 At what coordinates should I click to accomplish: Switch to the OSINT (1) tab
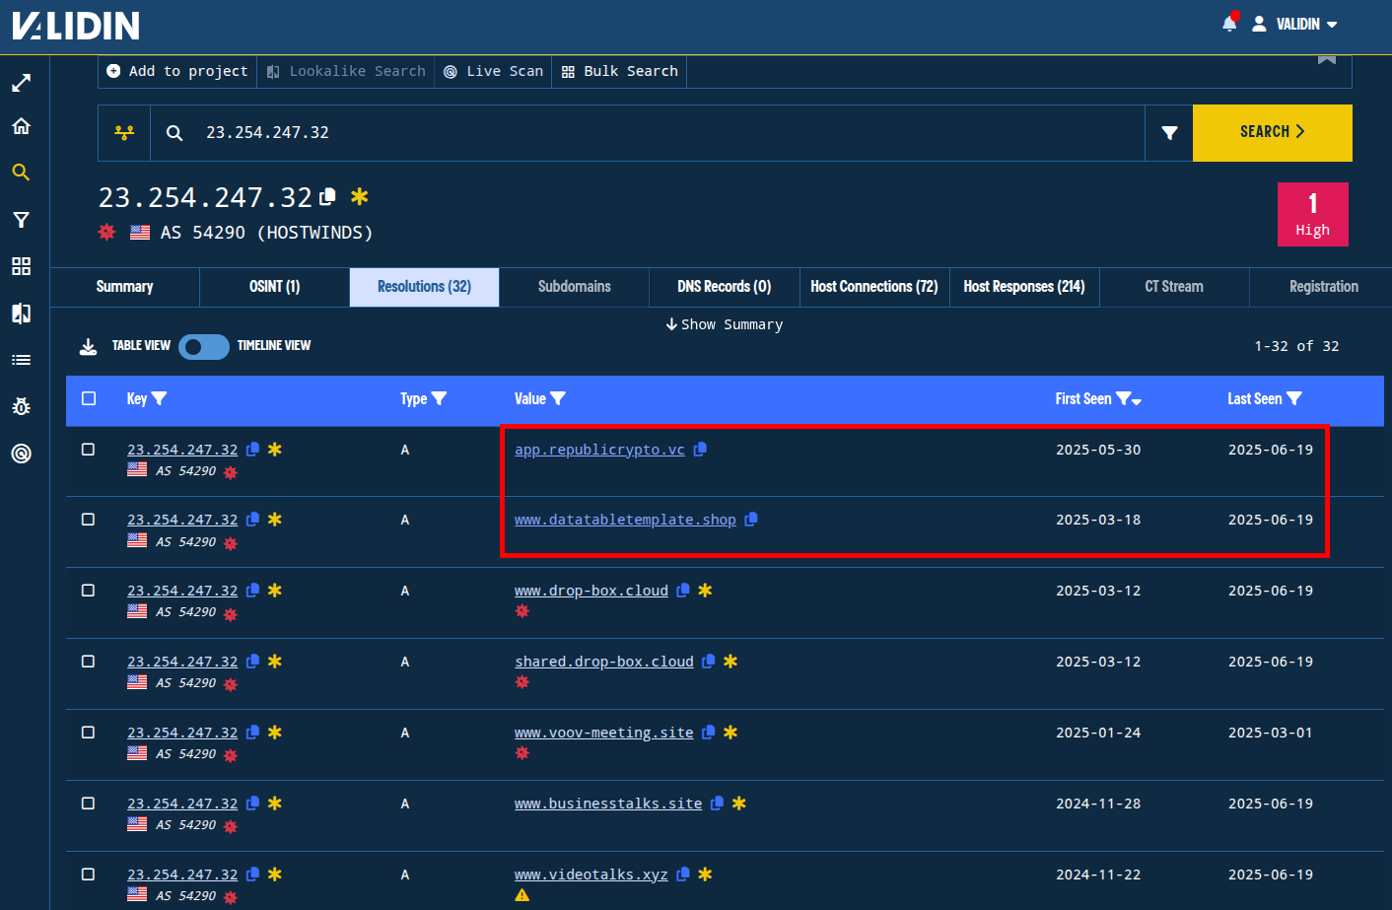click(x=274, y=287)
